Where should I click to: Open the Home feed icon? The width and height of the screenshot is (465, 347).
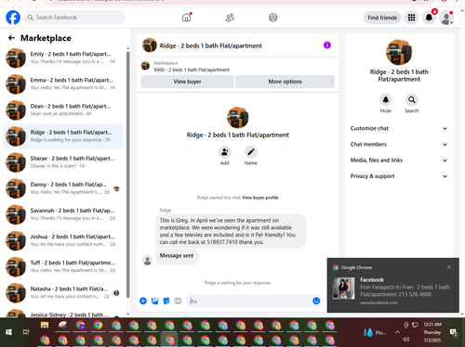[186, 18]
